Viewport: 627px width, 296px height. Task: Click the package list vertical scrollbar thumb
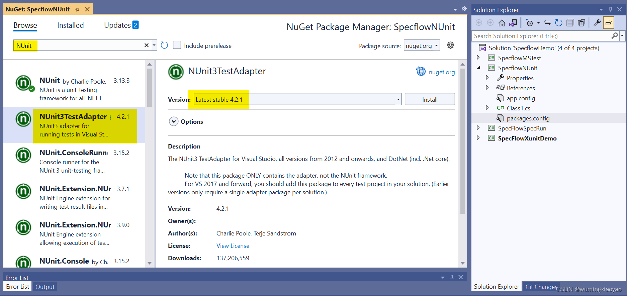150,87
